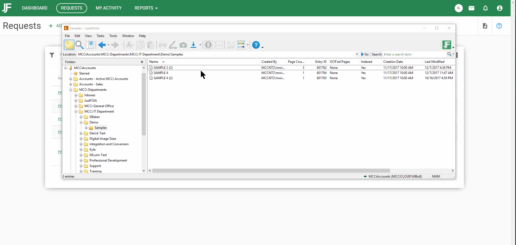
Task: Click the filter funnel icon in Requests
Action: (52, 55)
